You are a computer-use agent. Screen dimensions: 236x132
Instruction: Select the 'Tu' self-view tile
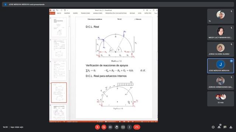221,16
